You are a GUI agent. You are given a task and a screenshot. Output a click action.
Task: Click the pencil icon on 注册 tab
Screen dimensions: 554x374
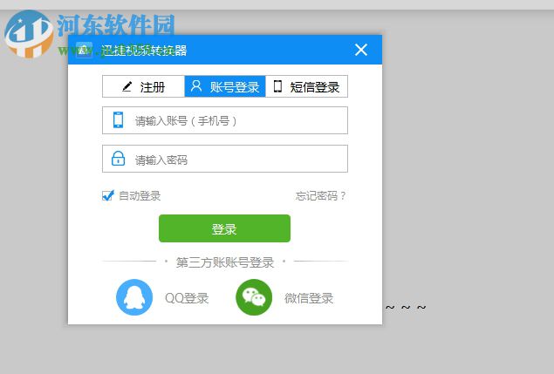[x=127, y=86]
